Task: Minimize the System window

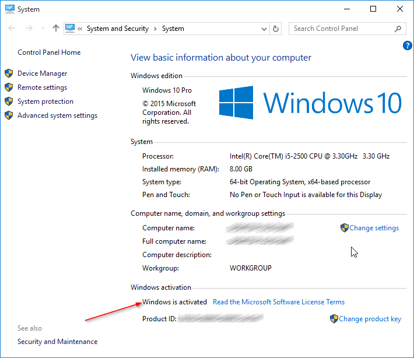Action: pyautogui.click(x=347, y=9)
